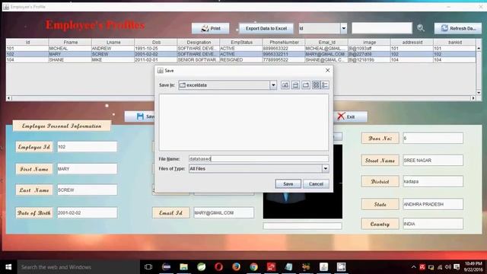This screenshot has height=274, width=487.
Task: Click the table's vertical scroll down arrow
Action: [x=479, y=93]
